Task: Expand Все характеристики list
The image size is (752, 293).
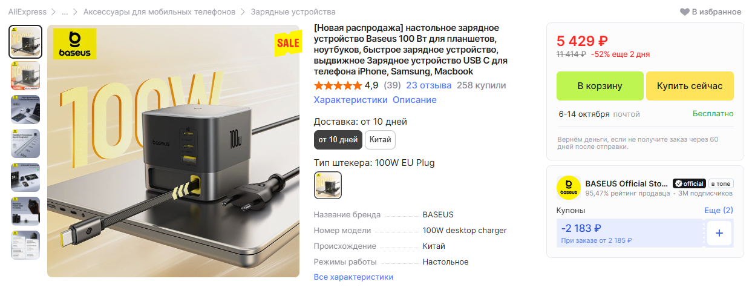Action: coord(353,277)
